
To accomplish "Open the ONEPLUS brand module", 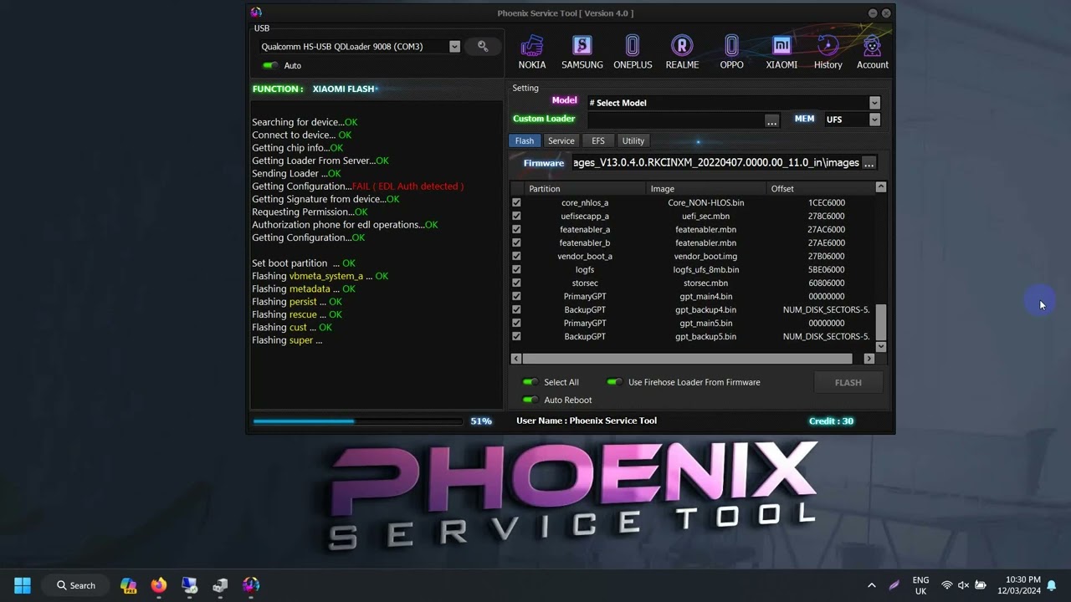I will pos(633,52).
